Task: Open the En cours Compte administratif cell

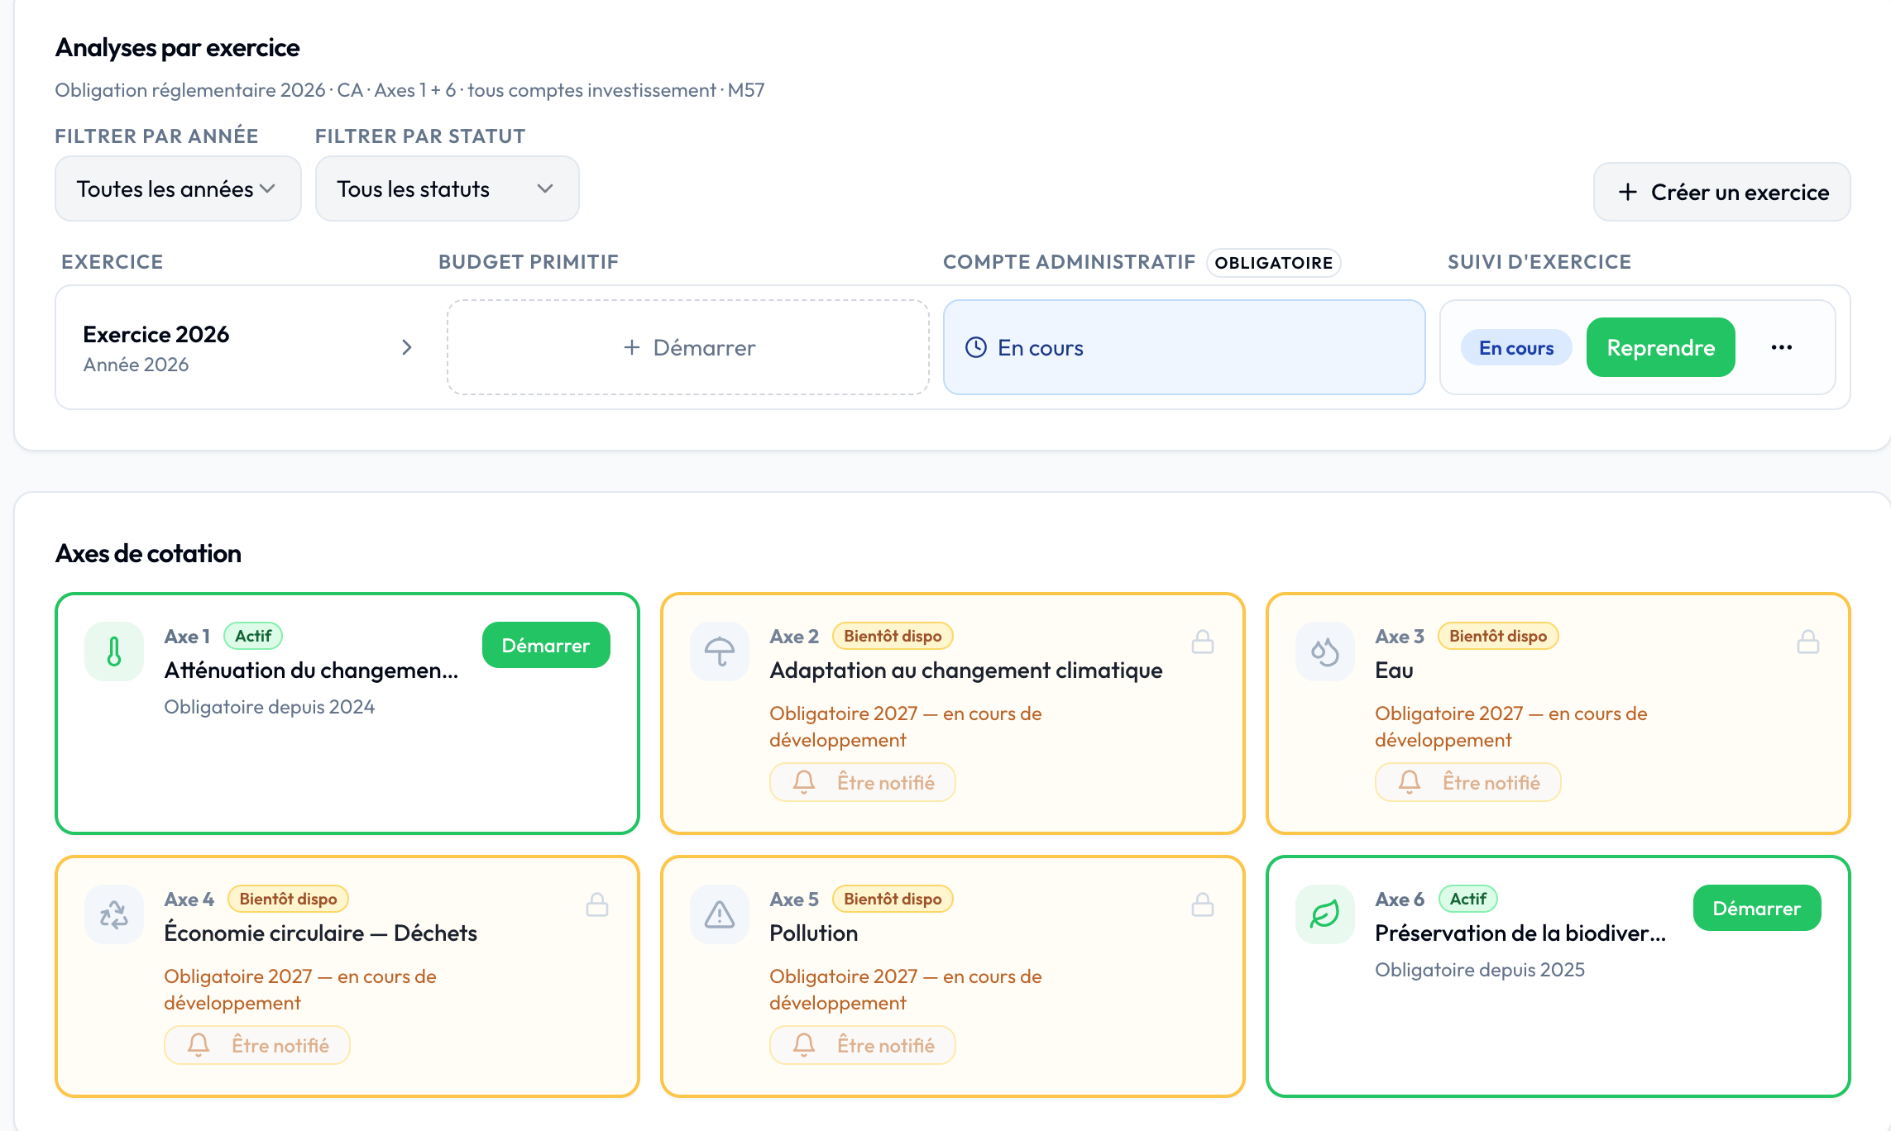Action: [1184, 347]
